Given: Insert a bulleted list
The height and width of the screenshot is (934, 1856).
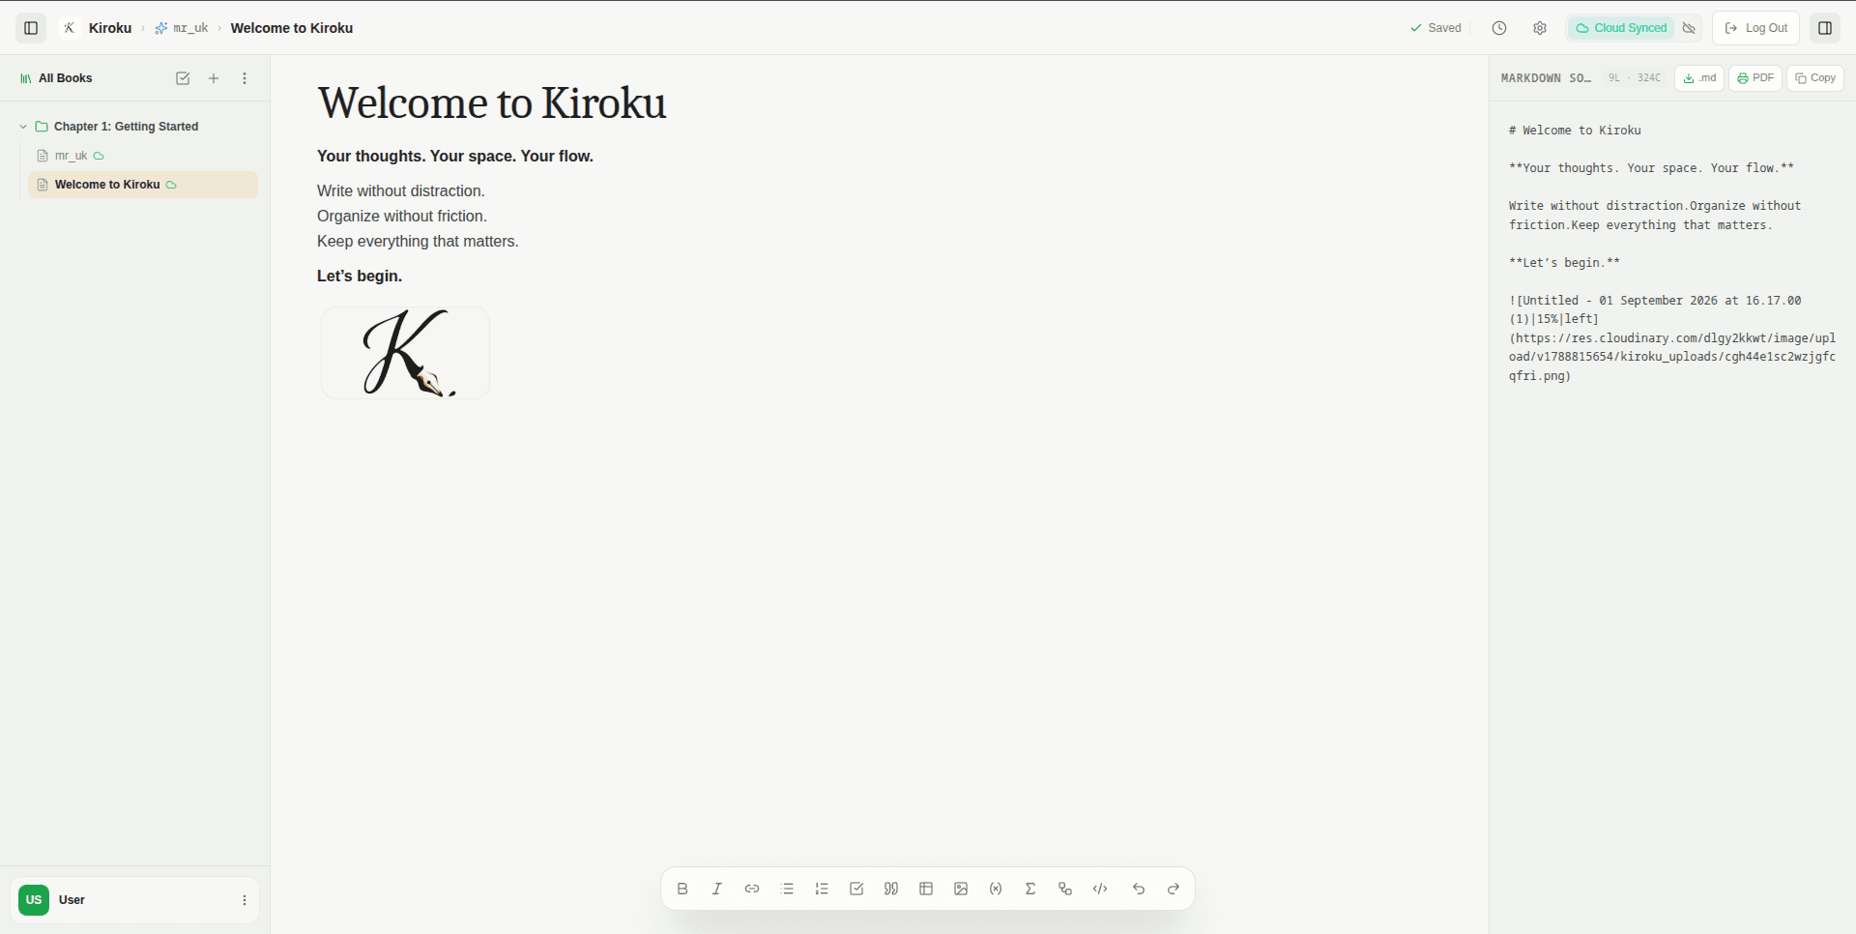Looking at the screenshot, I should pos(787,889).
